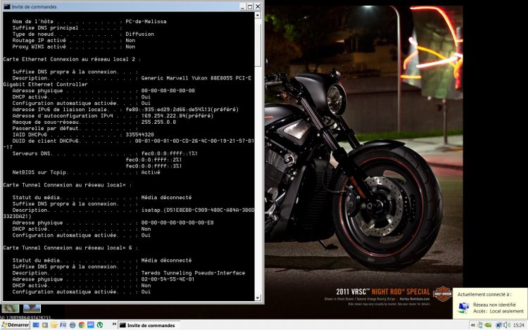Click heading Carte Ethernet Connexion au réseau local 2
Image resolution: width=528 pixels, height=330 pixels.
click(72, 59)
